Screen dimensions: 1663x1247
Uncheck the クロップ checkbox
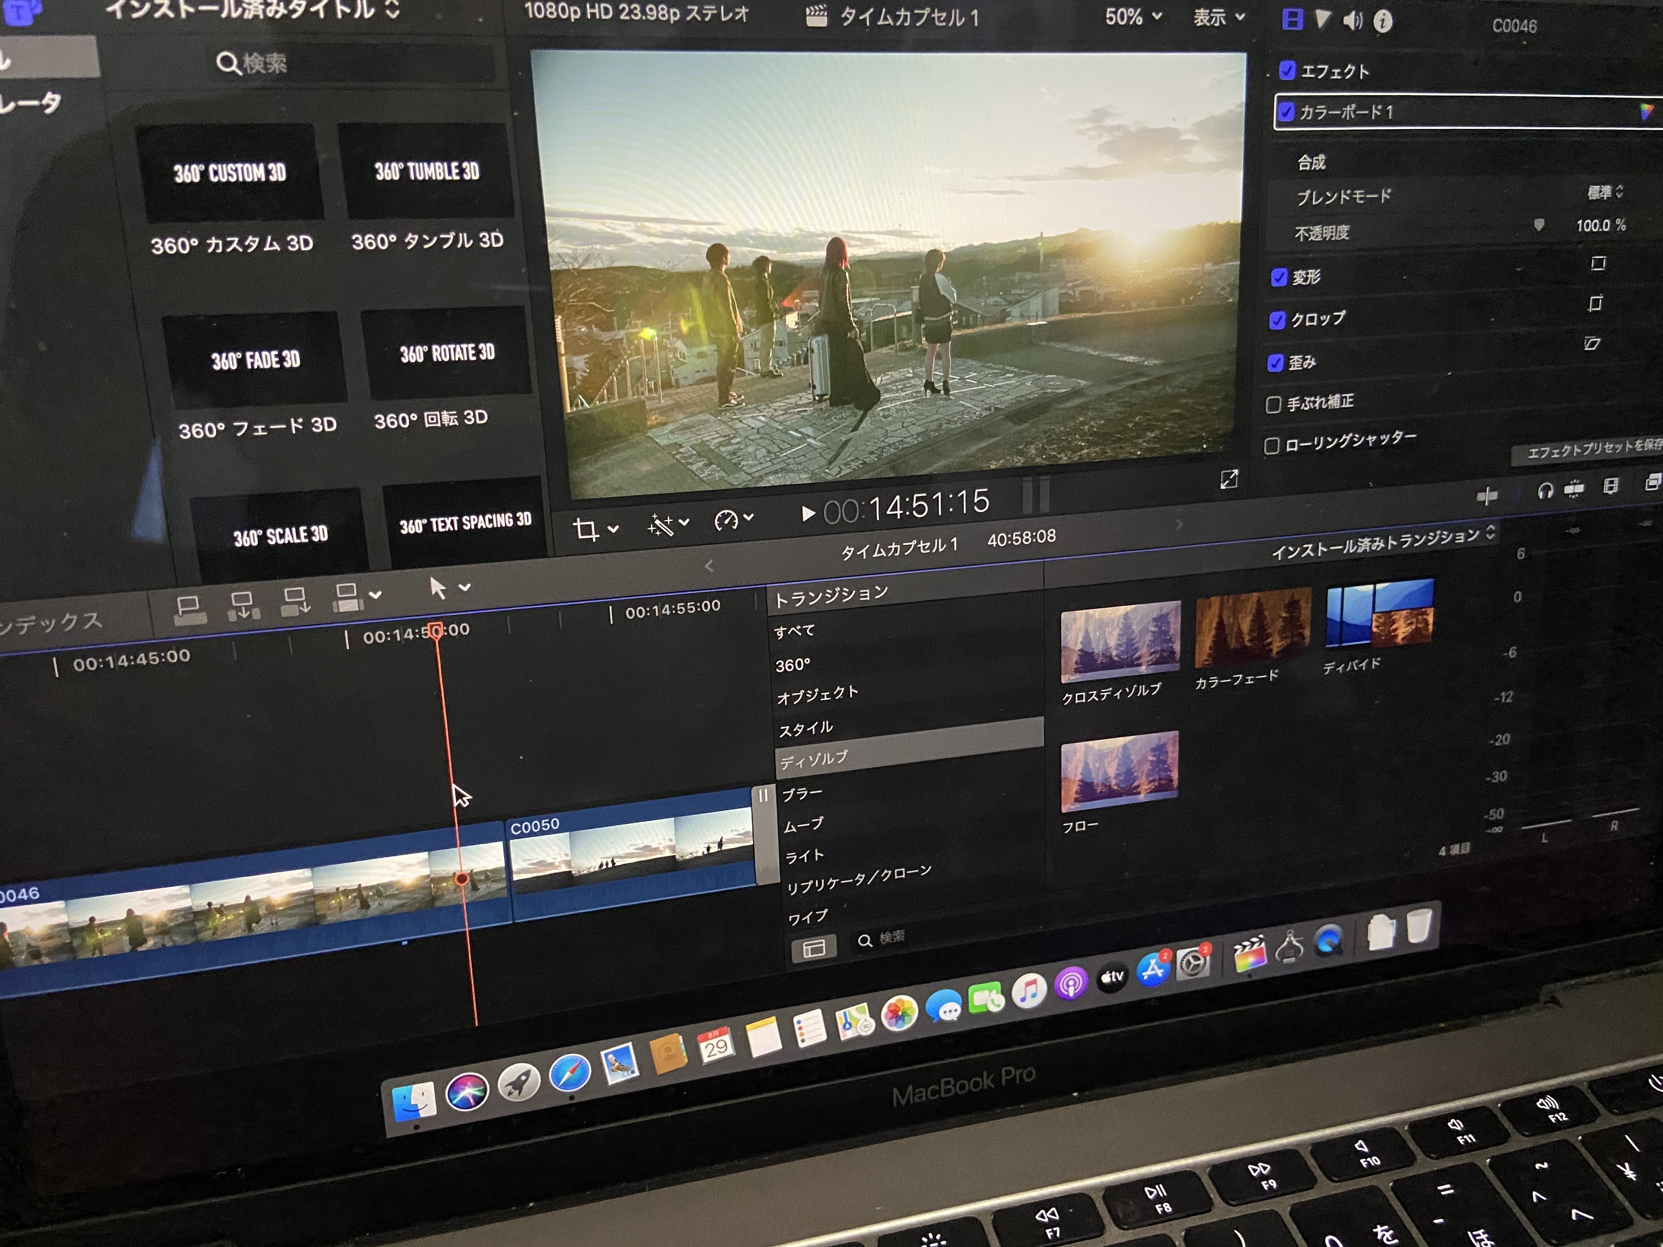tap(1277, 321)
